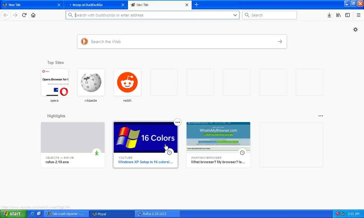This screenshot has height=218, width=364.
Task: Close the tinyxp at DuckDuckGo tab
Action: point(123,5)
